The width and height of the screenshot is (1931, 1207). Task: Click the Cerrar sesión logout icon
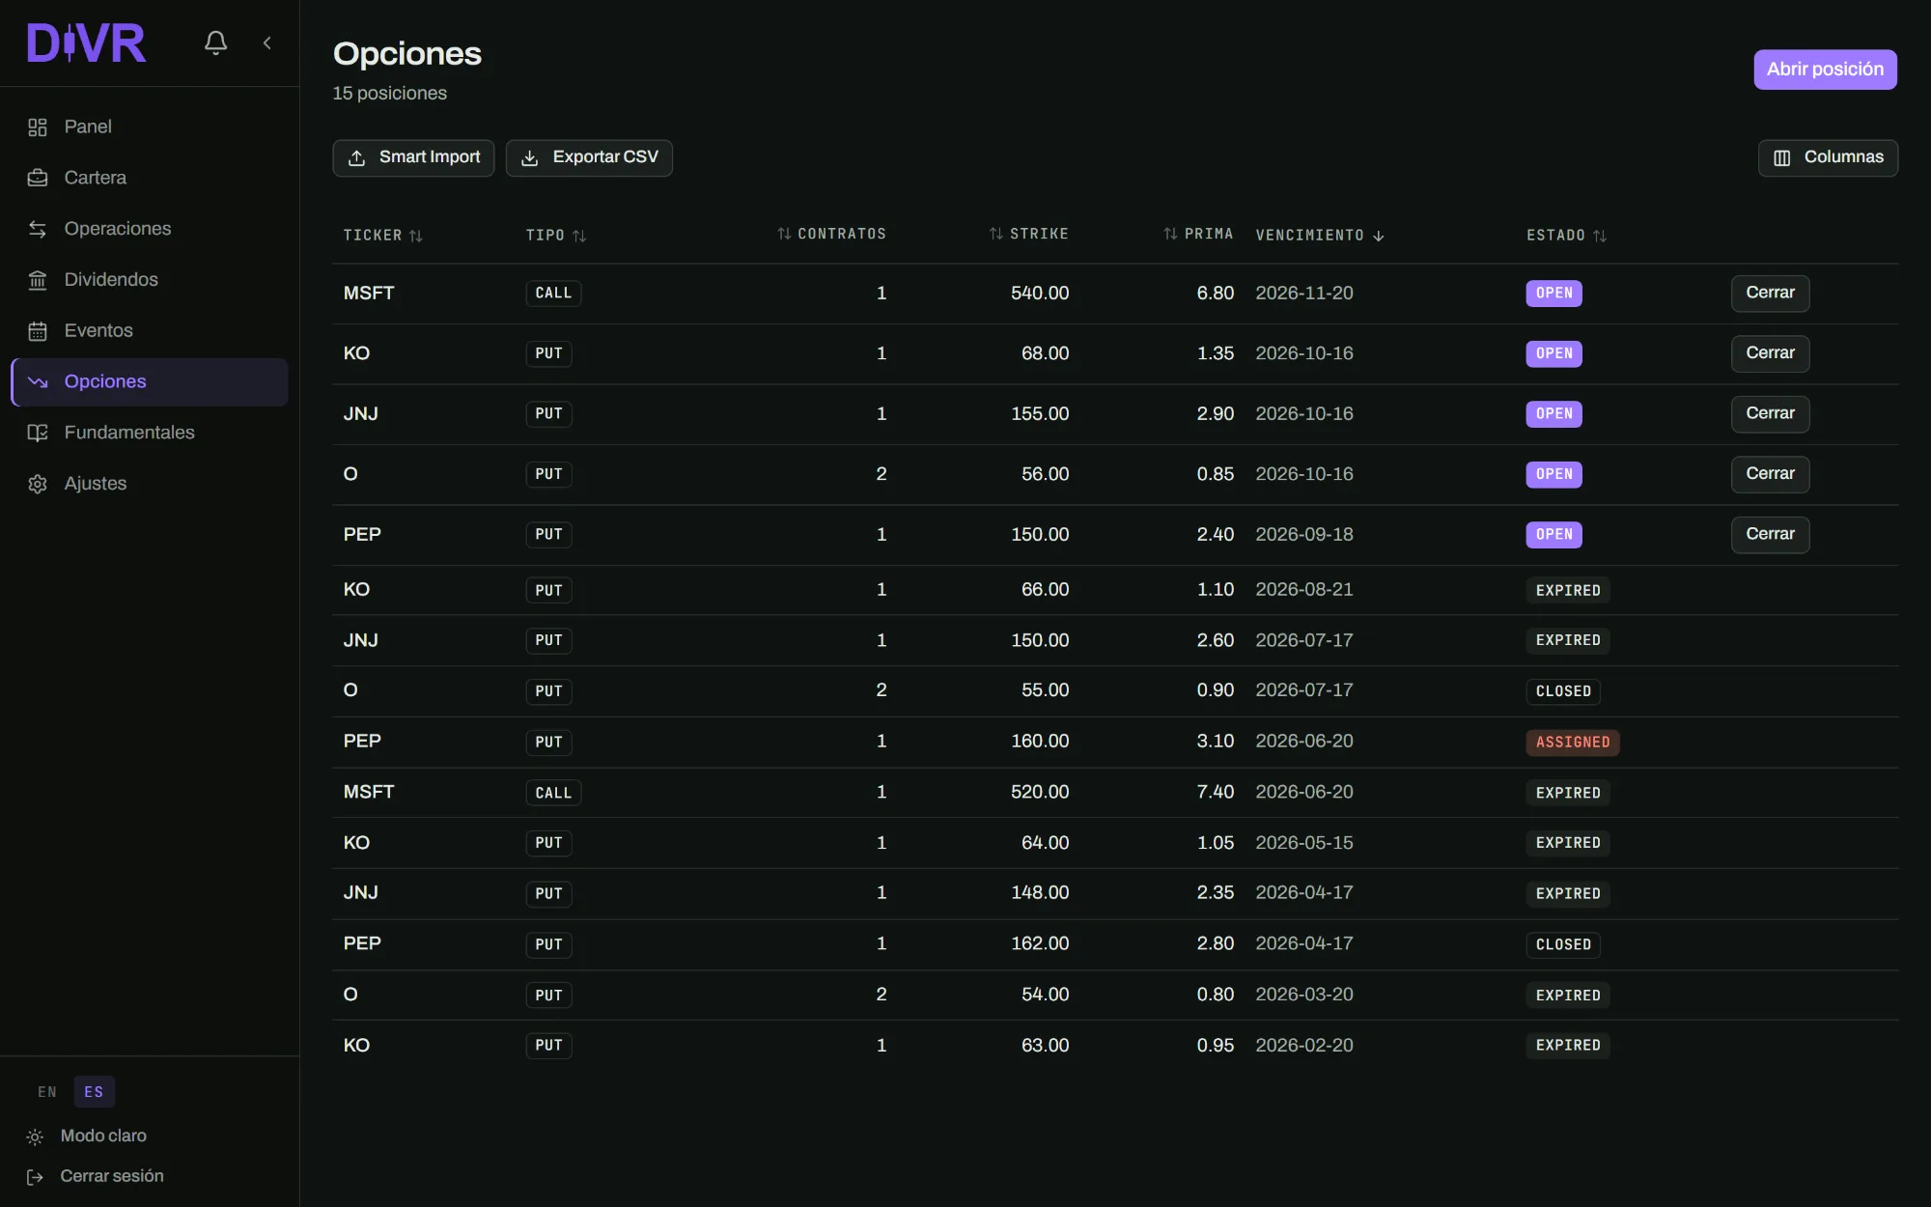click(x=35, y=1177)
